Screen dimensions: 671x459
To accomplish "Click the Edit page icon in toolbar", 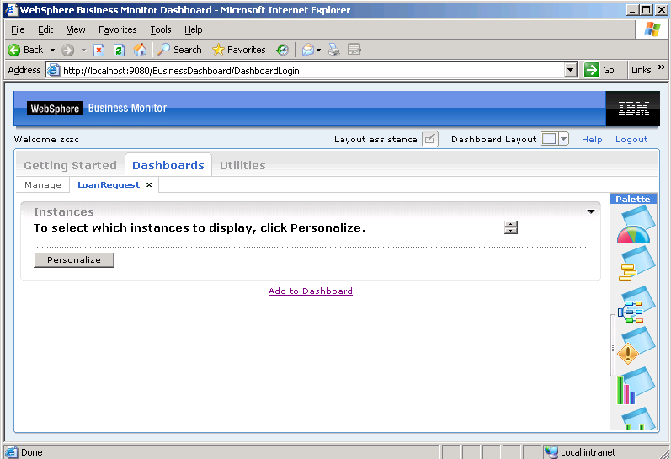I will (x=354, y=50).
